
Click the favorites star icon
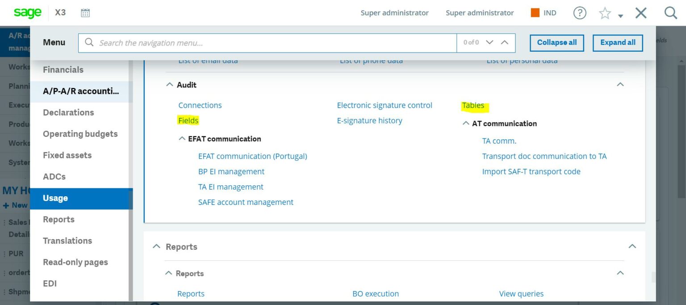tap(605, 13)
